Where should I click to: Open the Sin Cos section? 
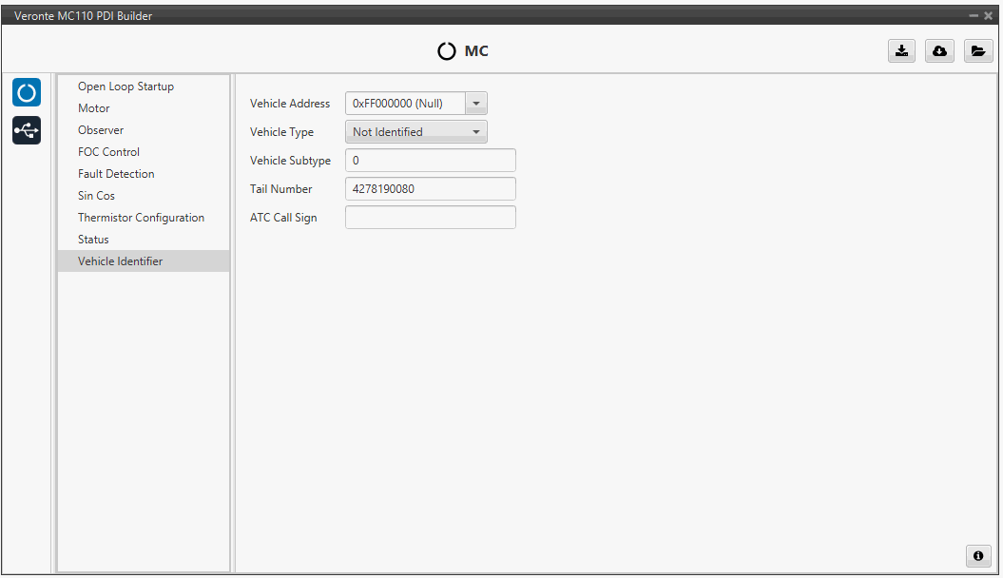click(x=96, y=196)
